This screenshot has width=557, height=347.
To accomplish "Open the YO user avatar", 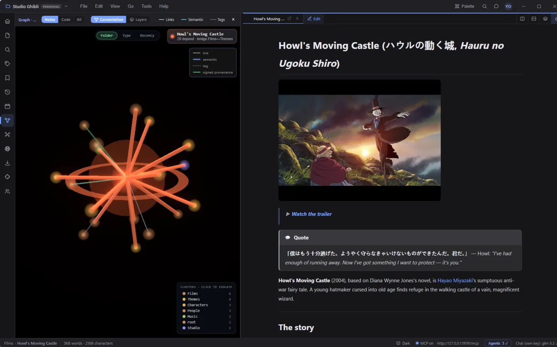I will coord(508,6).
